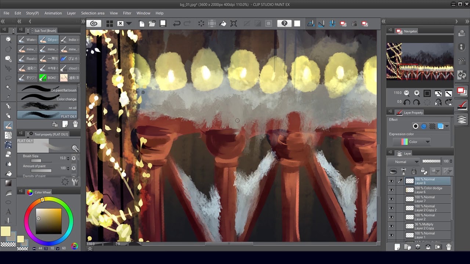Toggle Lock Transparent Pixel

pyautogui.click(x=424, y=171)
